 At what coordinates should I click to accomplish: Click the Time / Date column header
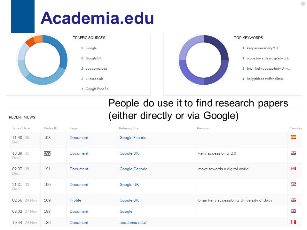pyautogui.click(x=21, y=128)
